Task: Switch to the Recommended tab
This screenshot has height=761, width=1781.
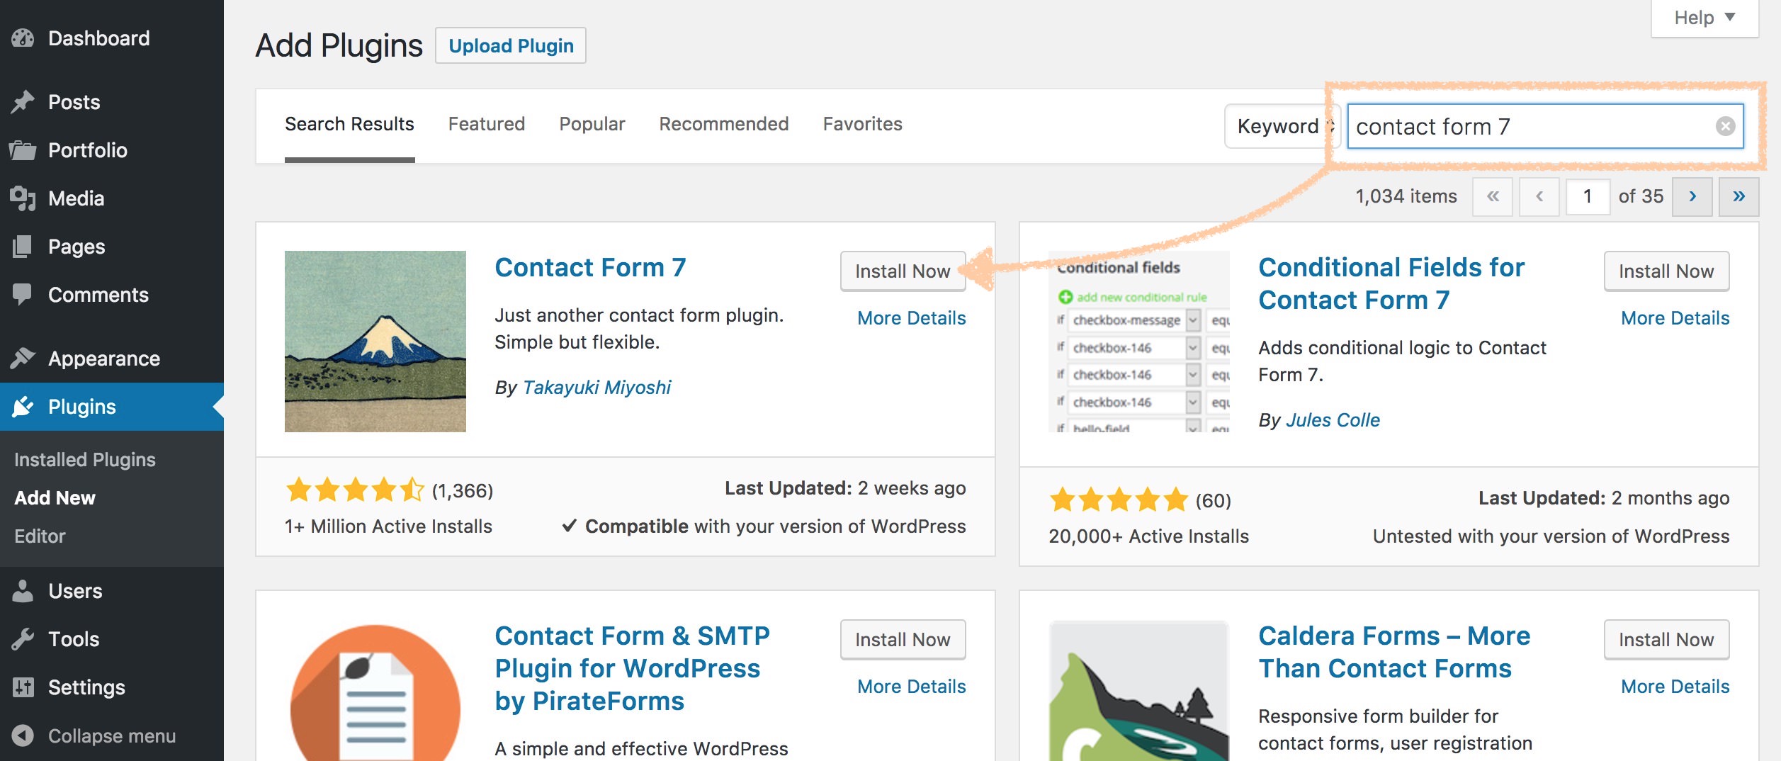Action: [x=724, y=124]
